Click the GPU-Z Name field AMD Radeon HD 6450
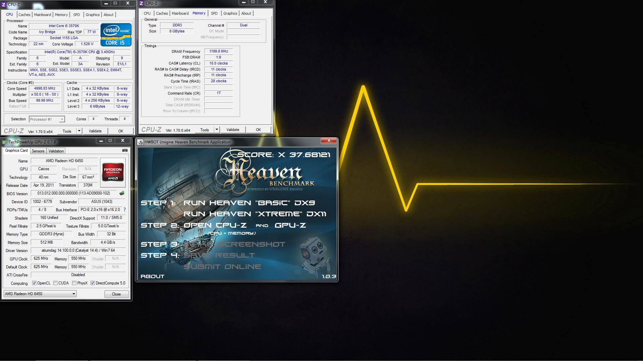Image resolution: width=643 pixels, height=361 pixels. [64, 161]
